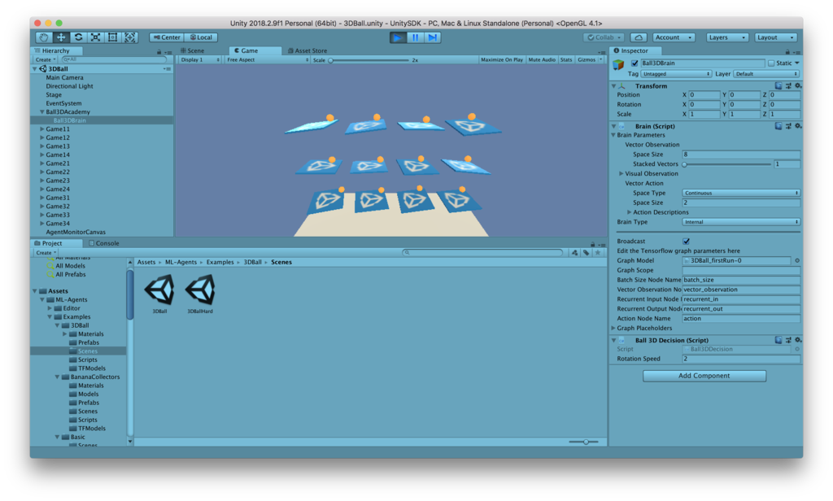Click the favorite star icon in Project
This screenshot has width=833, height=501.
pos(598,253)
